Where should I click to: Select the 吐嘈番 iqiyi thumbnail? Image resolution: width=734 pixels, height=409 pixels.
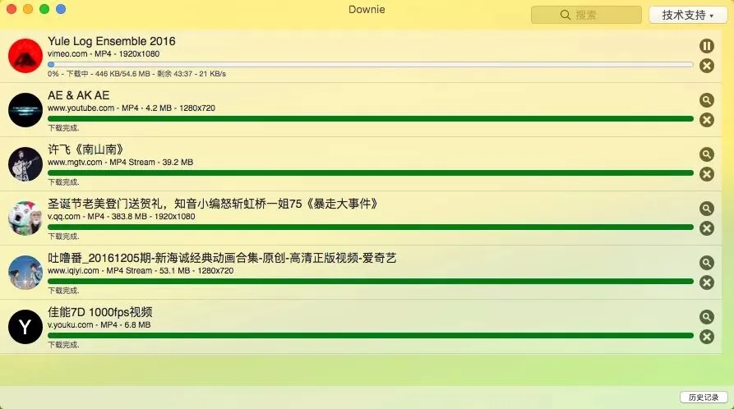point(25,273)
